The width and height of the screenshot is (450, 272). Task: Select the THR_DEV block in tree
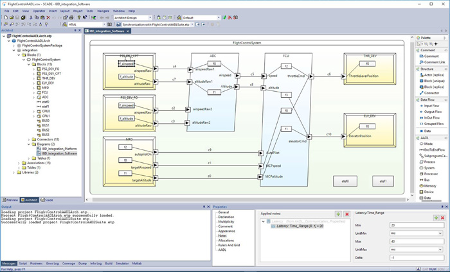click(46, 78)
